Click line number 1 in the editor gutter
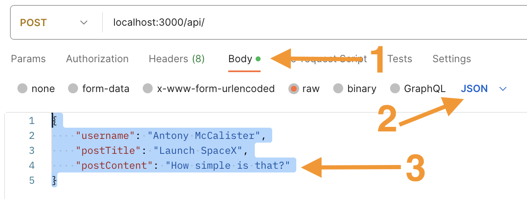 point(32,121)
